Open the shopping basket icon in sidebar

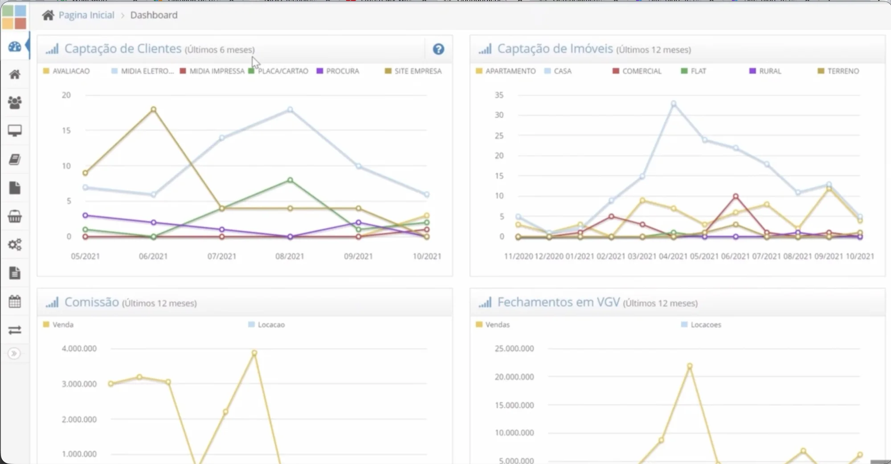(x=15, y=216)
